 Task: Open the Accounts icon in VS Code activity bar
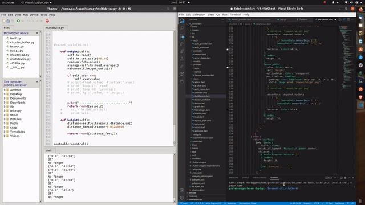pos(182,190)
